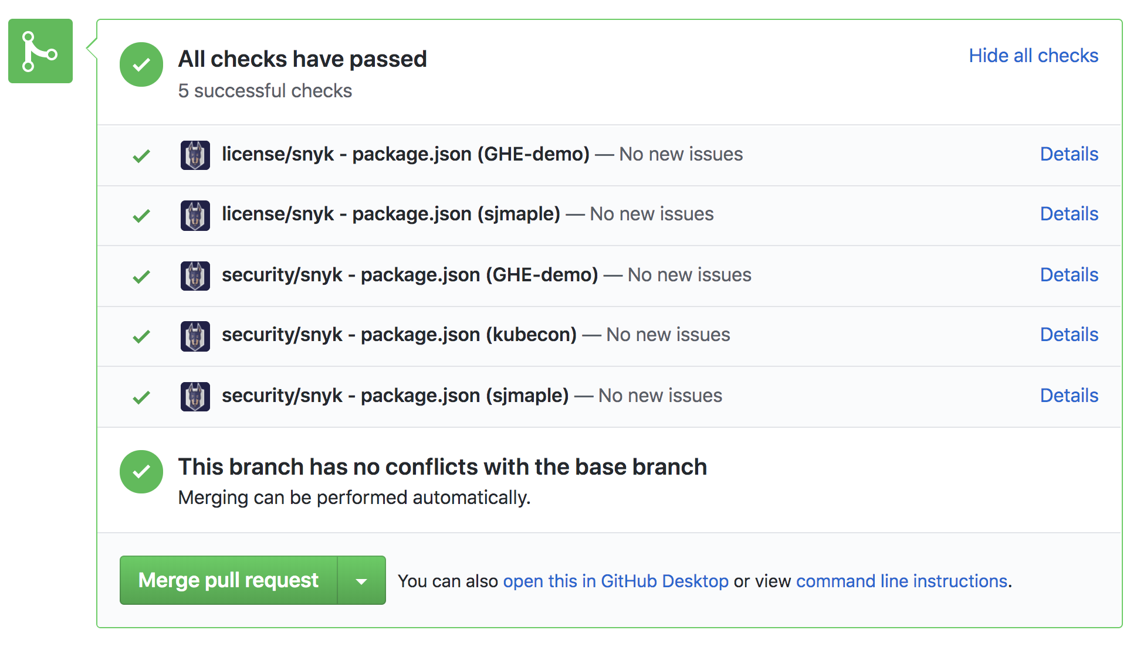Image resolution: width=1137 pixels, height=647 pixels.
Task: Click the Snyk avatar for security/snyk GHE-demo
Action: point(195,275)
